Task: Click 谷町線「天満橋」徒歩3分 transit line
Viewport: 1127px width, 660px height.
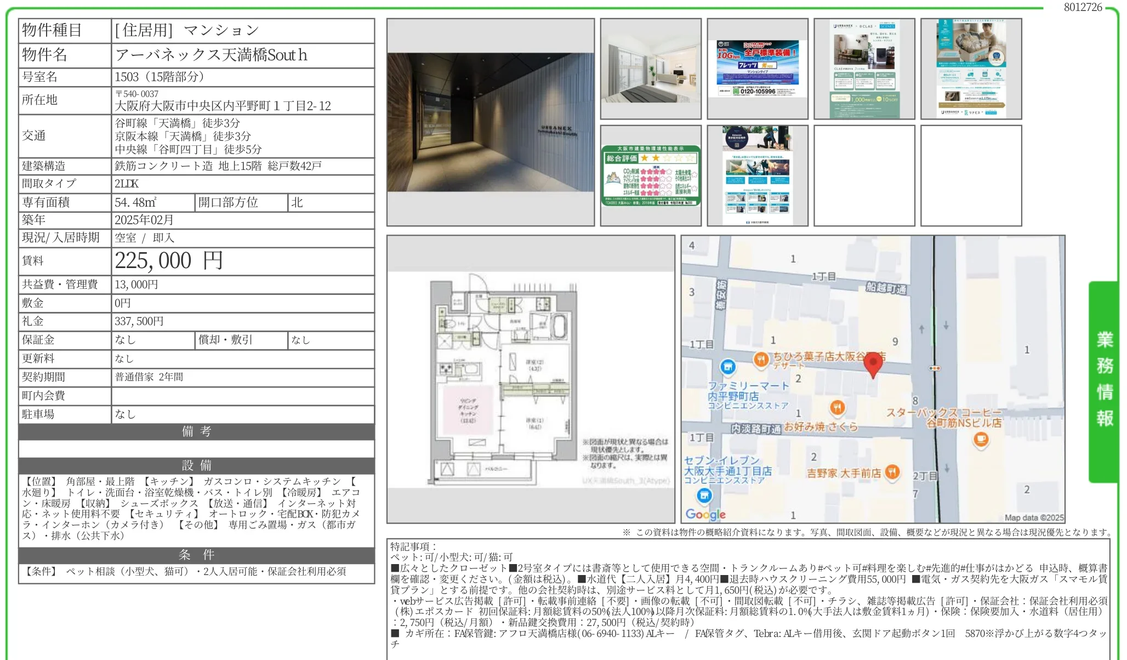Action: pyautogui.click(x=177, y=123)
